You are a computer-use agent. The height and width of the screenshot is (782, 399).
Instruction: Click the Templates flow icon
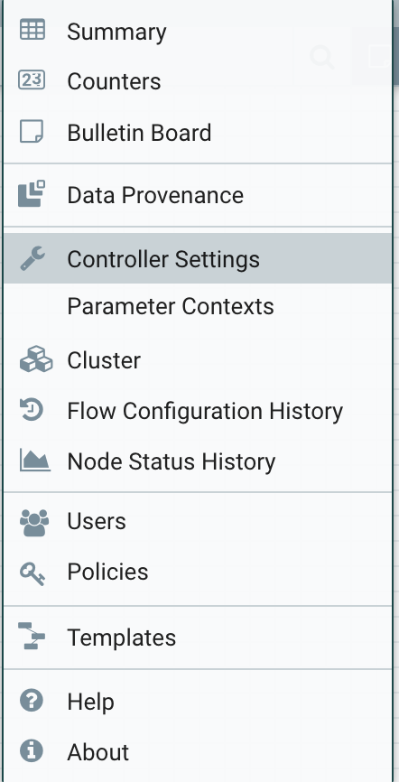point(32,636)
